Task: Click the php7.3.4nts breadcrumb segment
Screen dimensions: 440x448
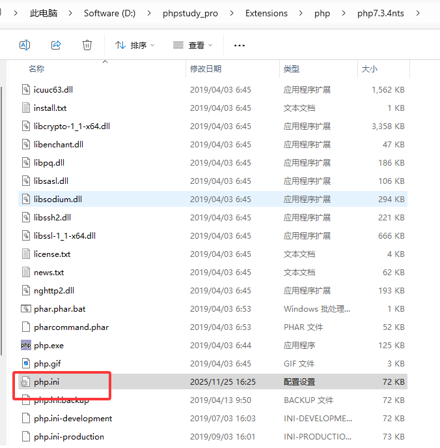Action: pos(380,13)
